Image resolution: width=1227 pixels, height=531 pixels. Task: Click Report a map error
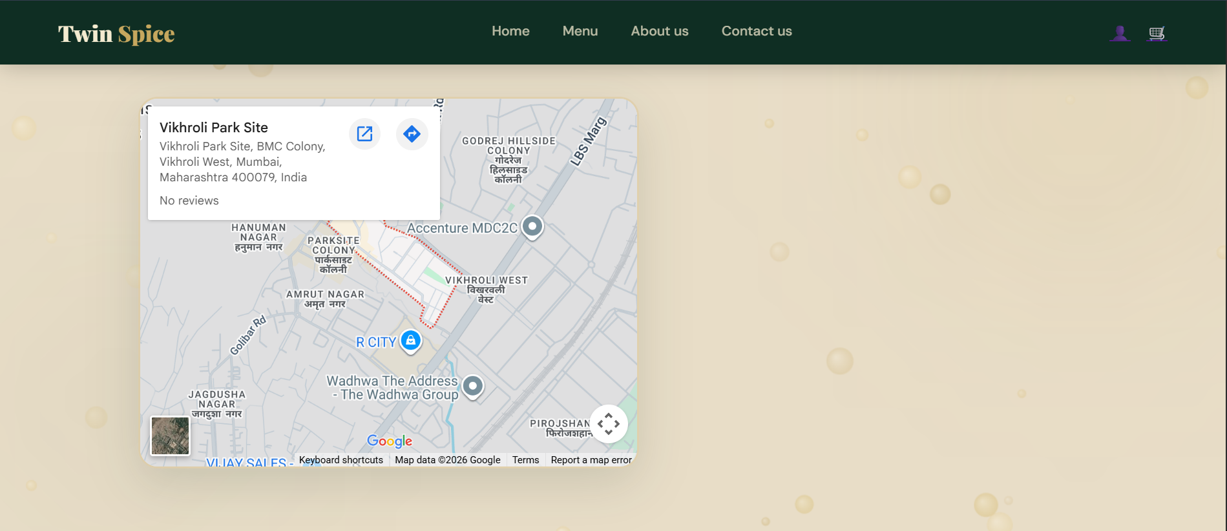tap(591, 460)
